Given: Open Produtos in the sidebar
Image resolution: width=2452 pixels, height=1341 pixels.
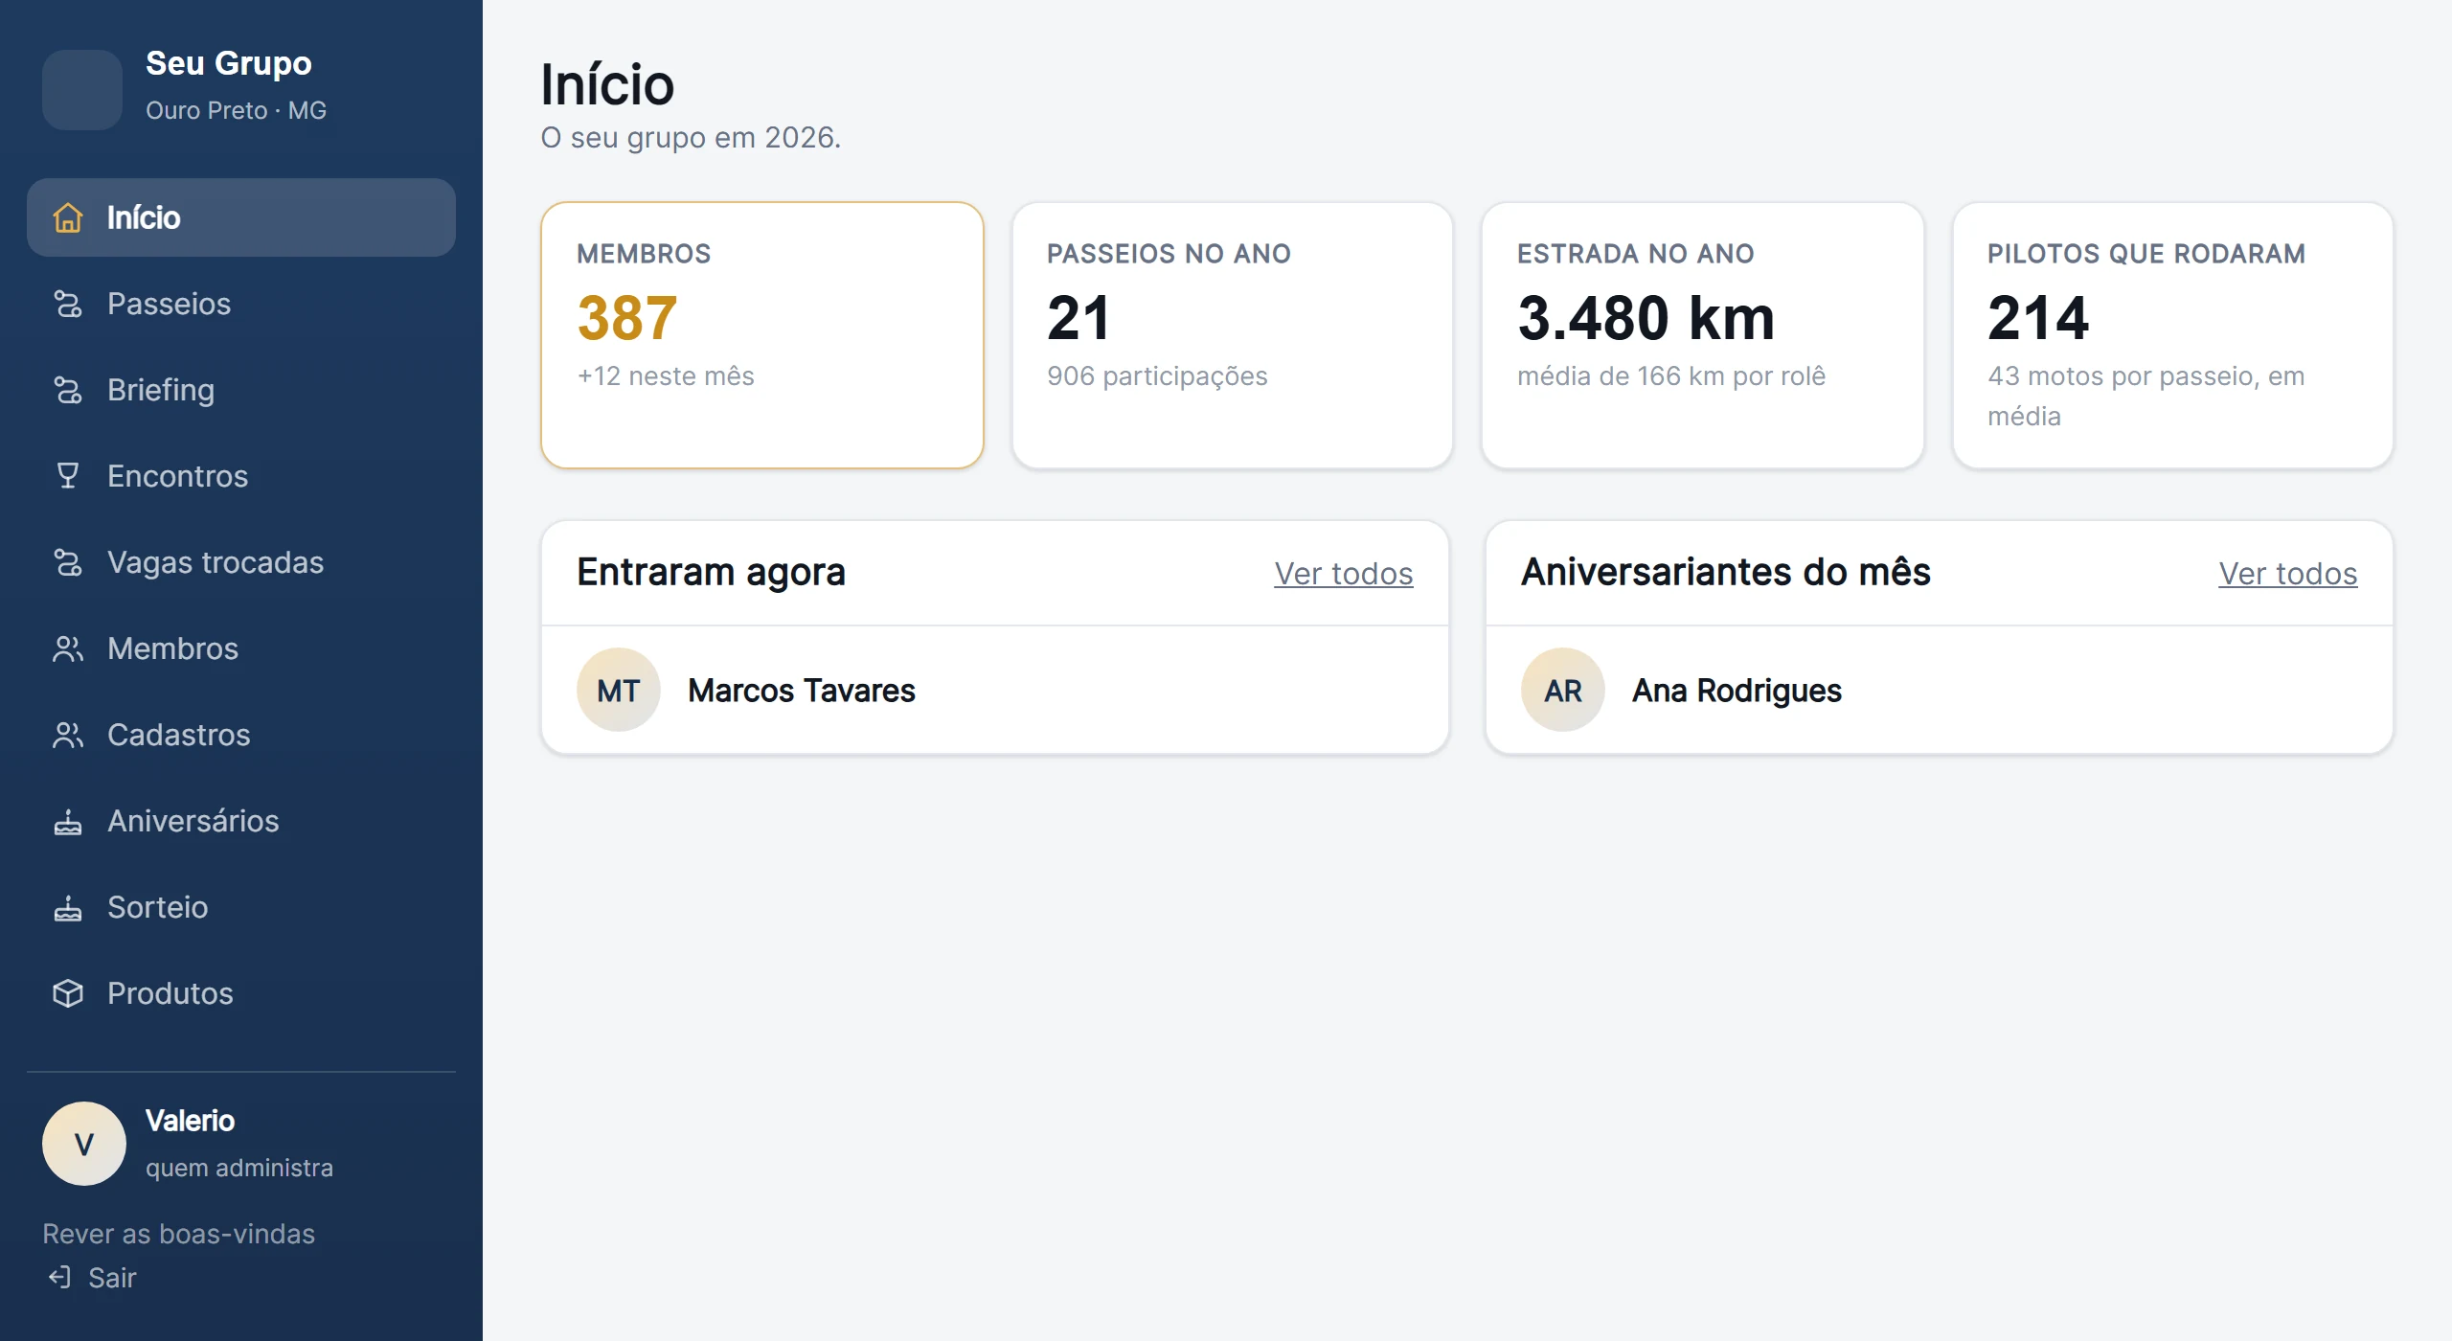Looking at the screenshot, I should [x=241, y=993].
